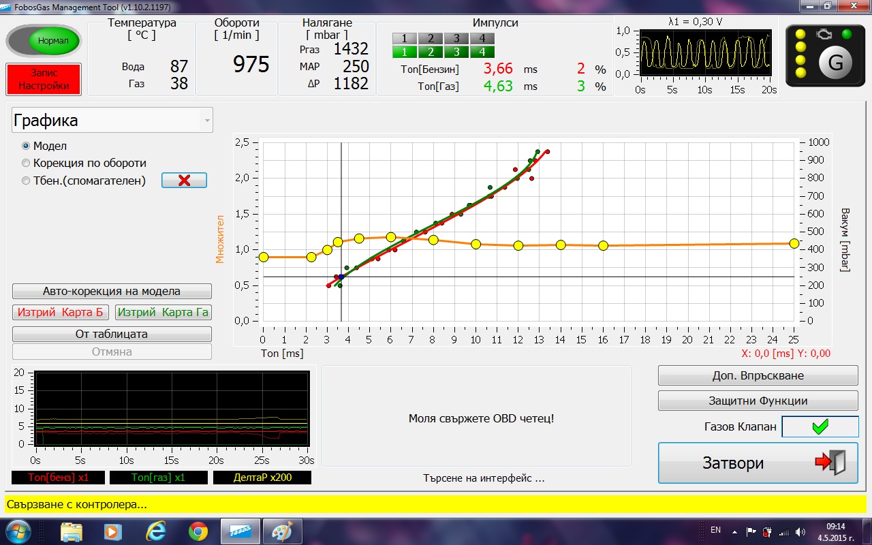Click yellow multiplier point at 10 ms
The width and height of the screenshot is (872, 545).
pos(476,244)
